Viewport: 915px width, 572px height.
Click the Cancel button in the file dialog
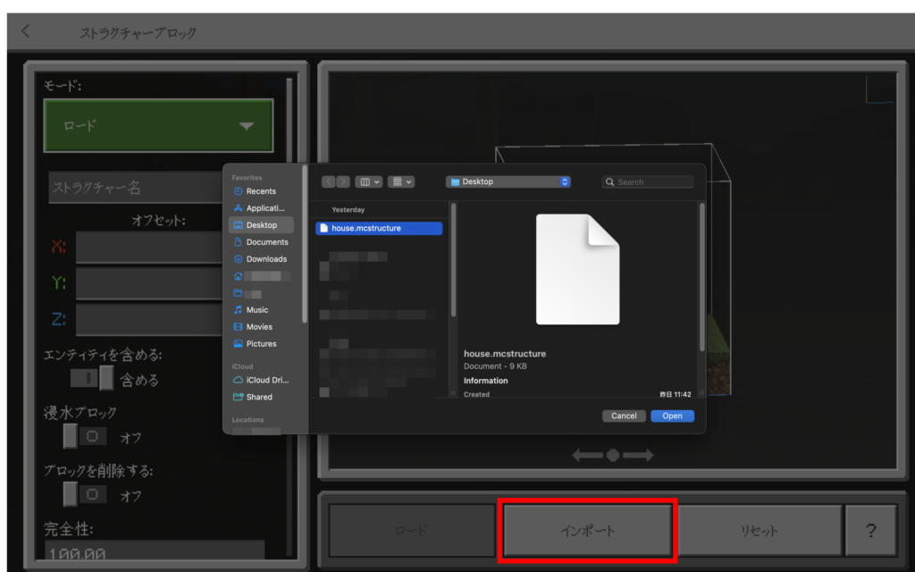tap(624, 416)
